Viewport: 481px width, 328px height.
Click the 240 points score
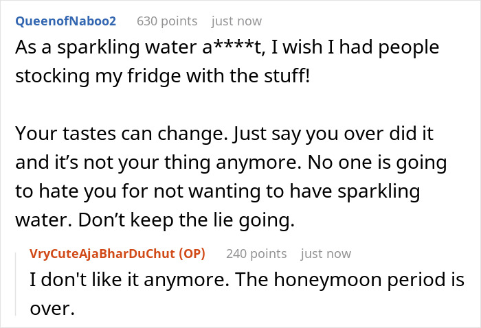[256, 253]
